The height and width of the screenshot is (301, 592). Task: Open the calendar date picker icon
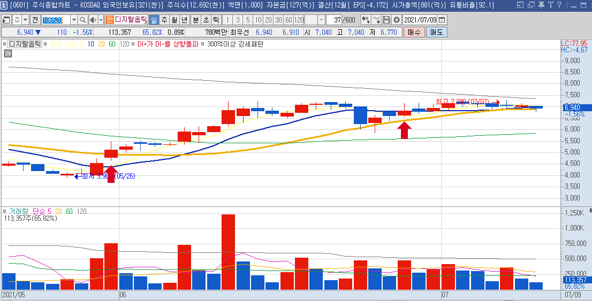click(x=442, y=20)
